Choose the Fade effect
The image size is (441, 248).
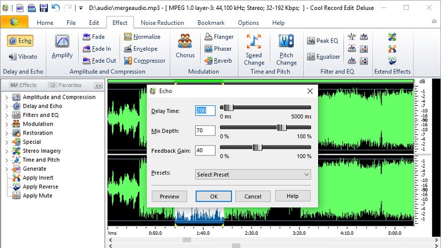point(94,36)
